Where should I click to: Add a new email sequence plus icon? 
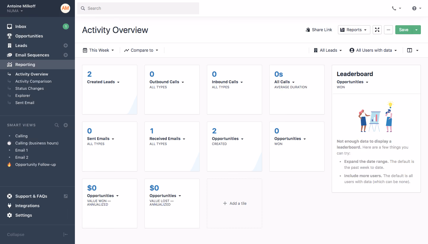pos(66,55)
